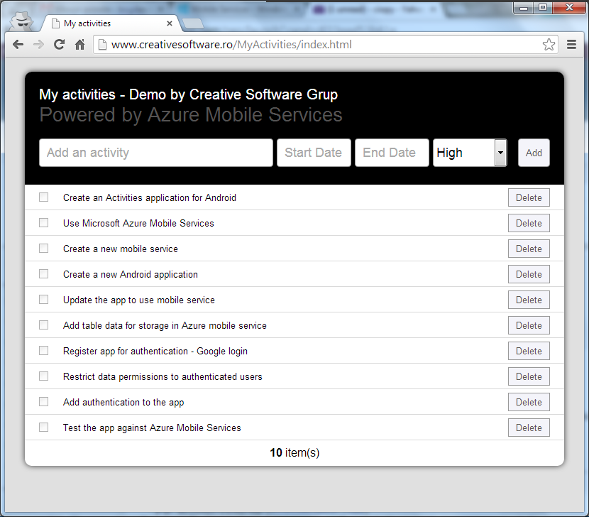
Task: Focus the Start Date field
Action: 314,153
